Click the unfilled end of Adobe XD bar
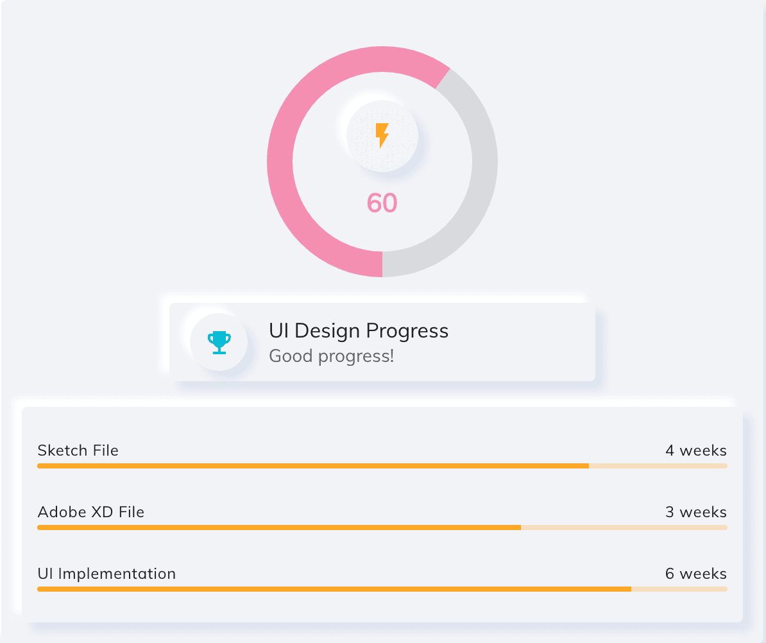 [x=624, y=527]
